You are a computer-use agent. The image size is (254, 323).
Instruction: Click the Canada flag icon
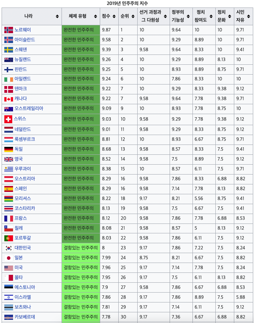tap(8, 99)
